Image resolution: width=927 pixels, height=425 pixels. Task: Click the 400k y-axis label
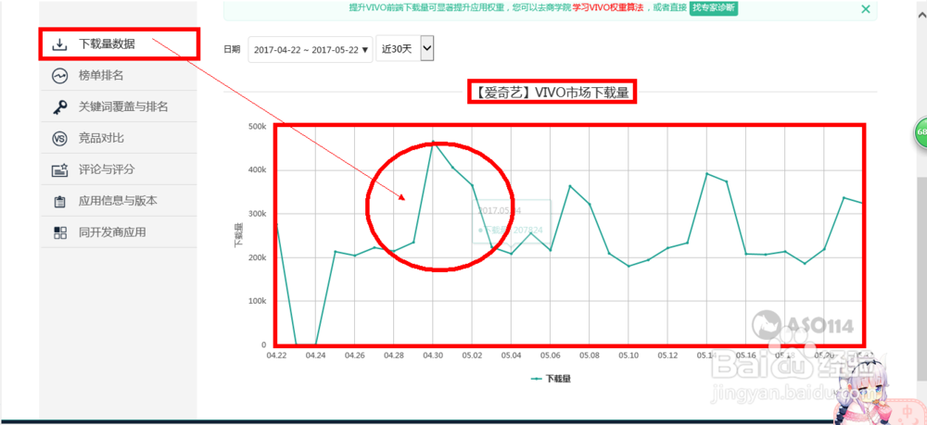click(259, 170)
